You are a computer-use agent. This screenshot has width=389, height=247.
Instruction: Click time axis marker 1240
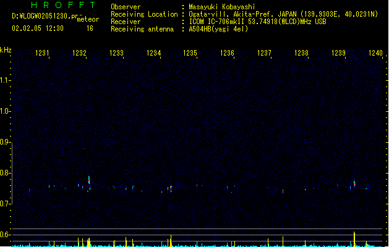click(x=375, y=53)
